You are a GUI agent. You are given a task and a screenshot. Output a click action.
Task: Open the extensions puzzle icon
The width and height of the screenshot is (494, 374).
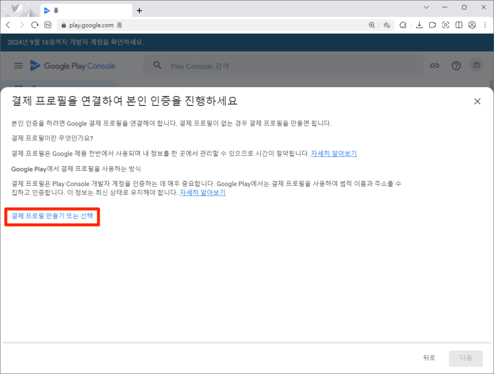403,25
